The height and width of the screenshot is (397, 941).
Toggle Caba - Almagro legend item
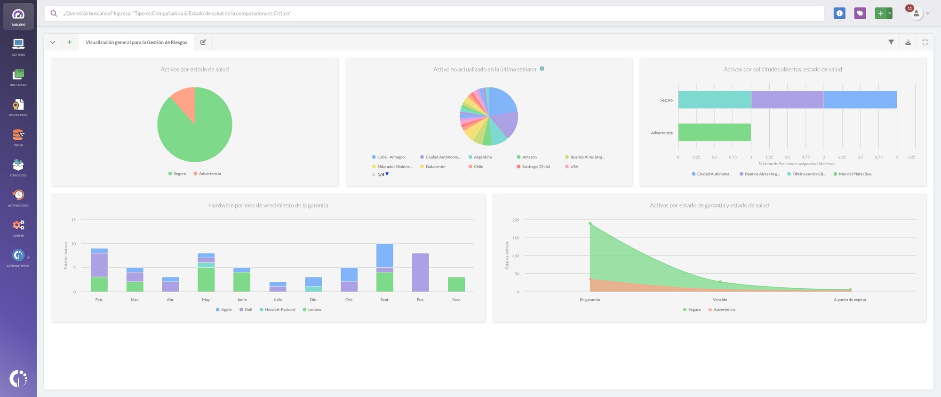[x=388, y=157]
